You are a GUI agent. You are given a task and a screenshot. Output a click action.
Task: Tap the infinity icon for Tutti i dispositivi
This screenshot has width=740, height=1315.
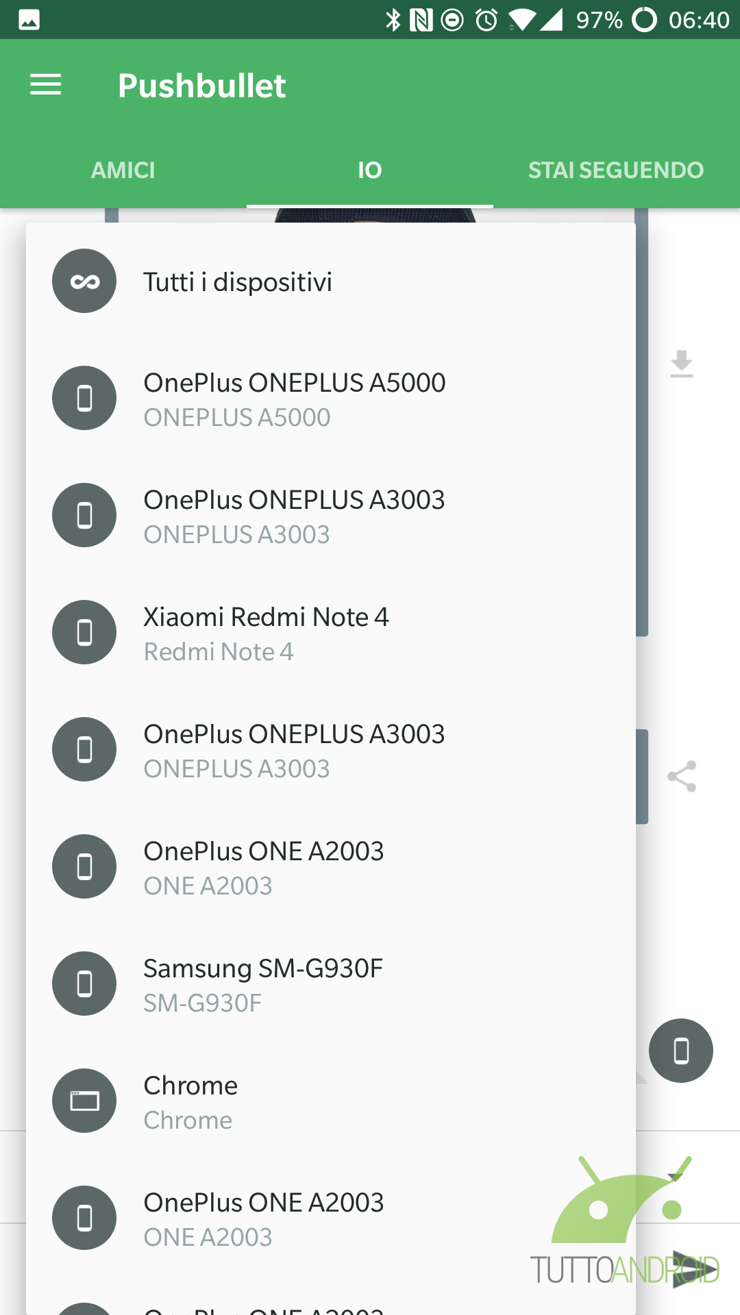pyautogui.click(x=84, y=281)
